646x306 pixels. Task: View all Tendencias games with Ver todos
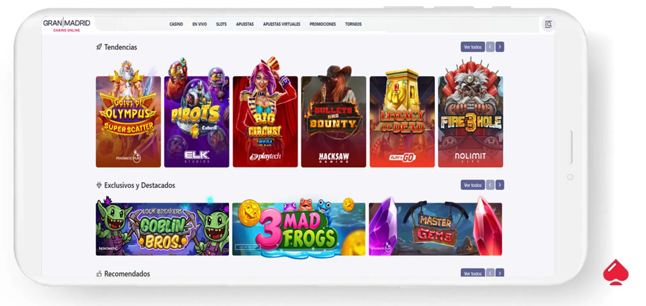[x=473, y=47]
